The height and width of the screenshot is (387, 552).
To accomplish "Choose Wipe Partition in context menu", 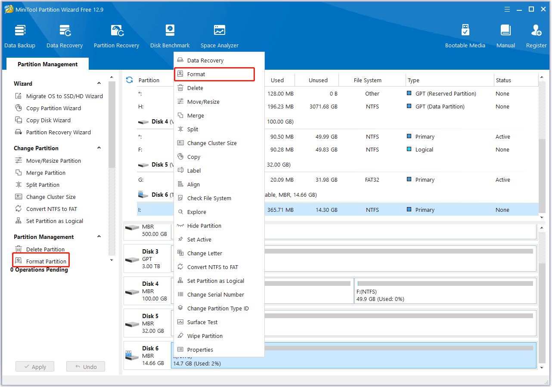I will [219, 336].
